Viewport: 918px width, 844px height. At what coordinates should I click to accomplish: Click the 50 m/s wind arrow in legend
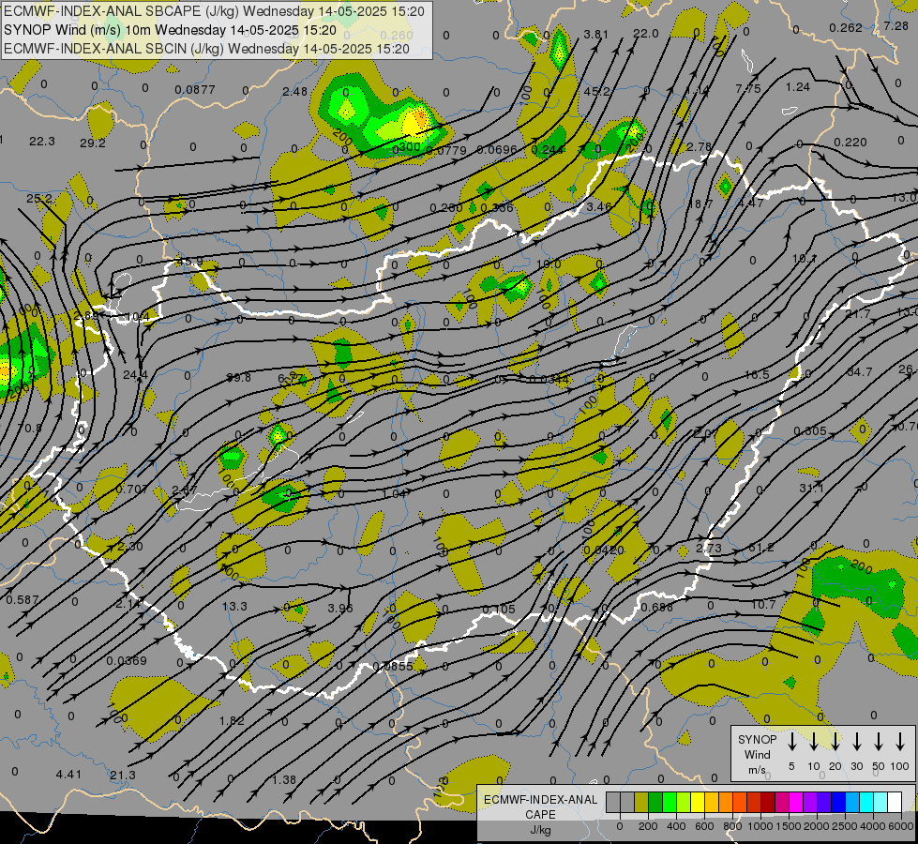tap(879, 742)
